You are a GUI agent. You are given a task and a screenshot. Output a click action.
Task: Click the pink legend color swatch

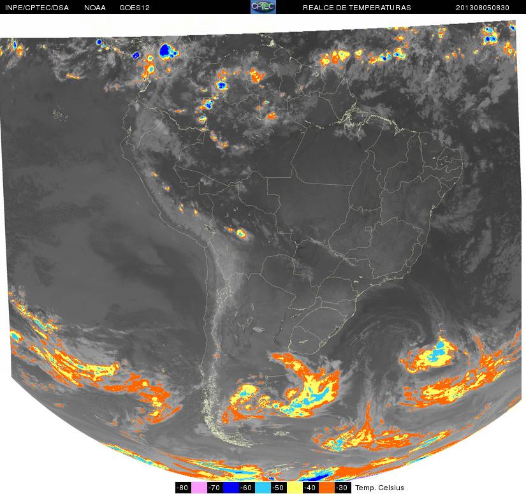tap(199, 488)
